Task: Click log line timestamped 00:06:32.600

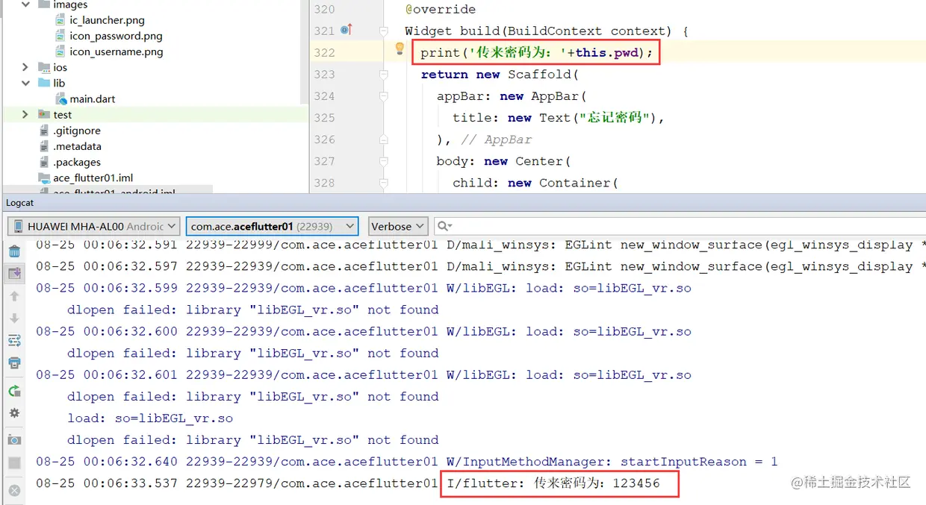Action: tap(364, 331)
